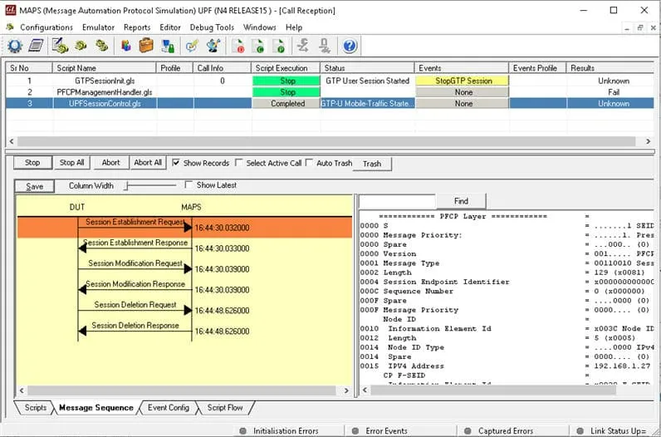Click the Link Status indicator dot
The image size is (661, 437).
tap(580, 430)
